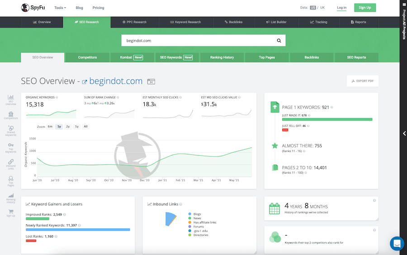The width and height of the screenshot is (407, 255).
Task: Set chart zoom to 2y
Action: pyautogui.click(x=68, y=126)
